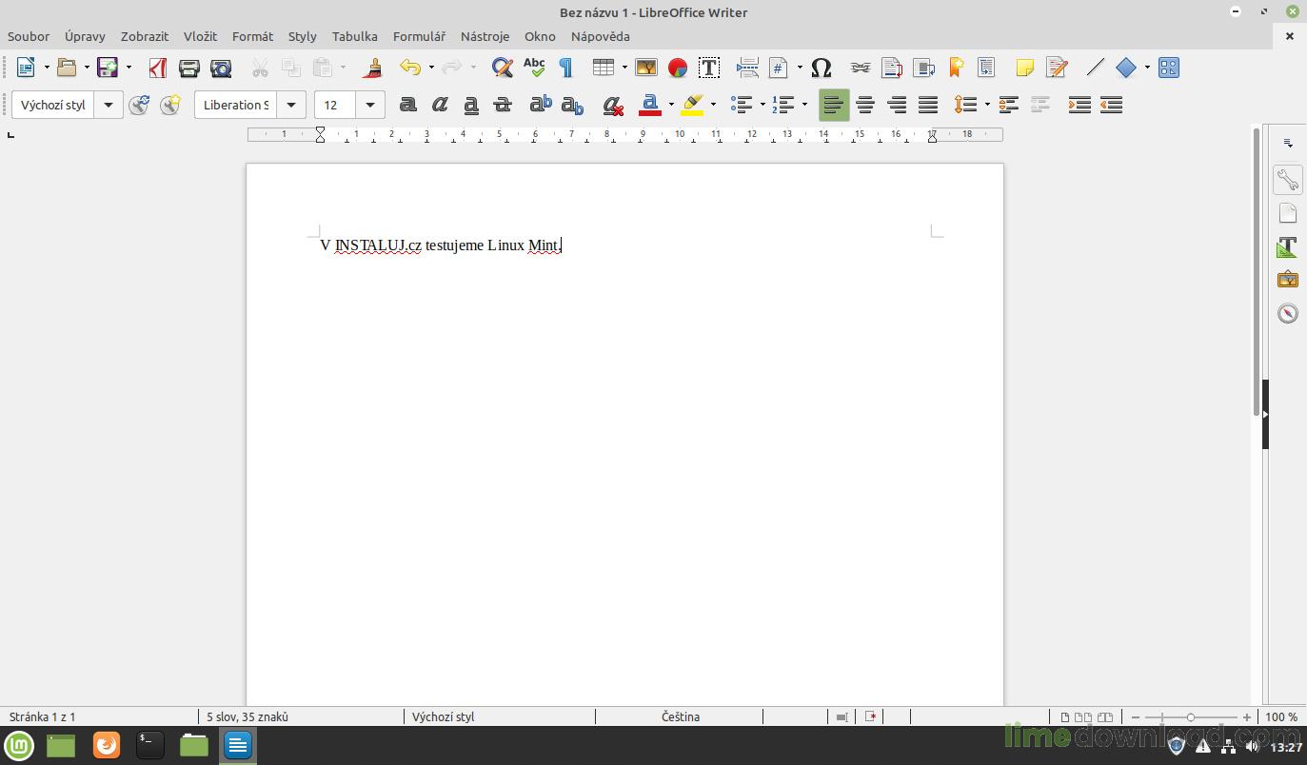
Task: Open the font size dropdown showing 12
Action: coord(369,105)
